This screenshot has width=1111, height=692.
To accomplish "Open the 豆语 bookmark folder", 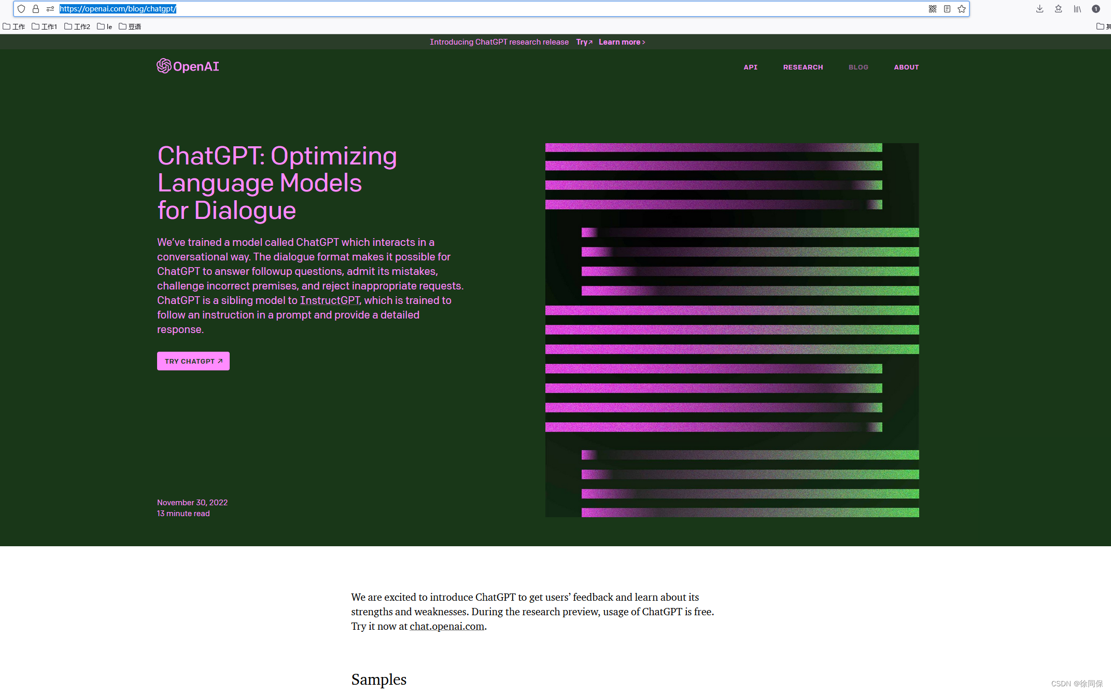I will pos(130,26).
